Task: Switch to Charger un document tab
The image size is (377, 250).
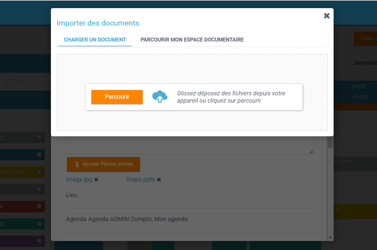Action: [95, 40]
